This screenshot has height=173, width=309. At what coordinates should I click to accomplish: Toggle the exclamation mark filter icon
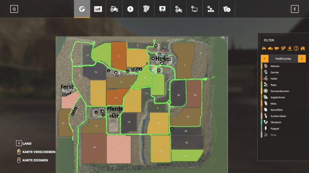coord(296,48)
